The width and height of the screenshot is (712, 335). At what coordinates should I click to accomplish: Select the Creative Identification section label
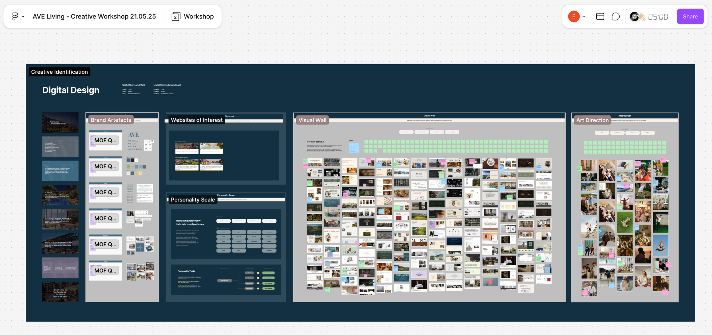59,72
